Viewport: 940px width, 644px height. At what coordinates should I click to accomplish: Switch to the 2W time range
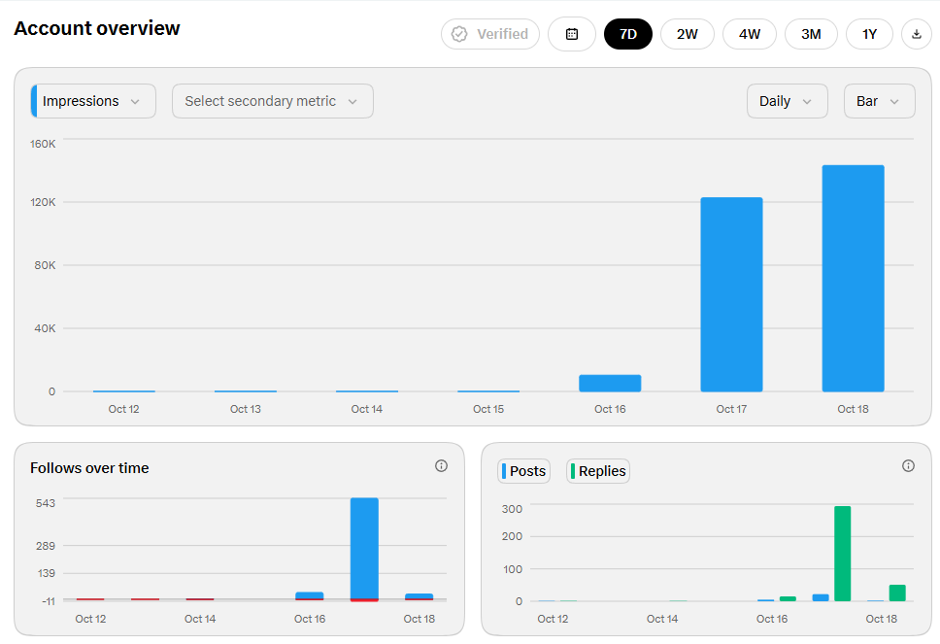pyautogui.click(x=687, y=34)
